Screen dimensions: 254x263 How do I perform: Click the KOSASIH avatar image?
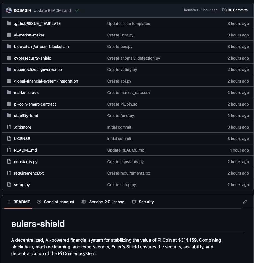point(9,10)
